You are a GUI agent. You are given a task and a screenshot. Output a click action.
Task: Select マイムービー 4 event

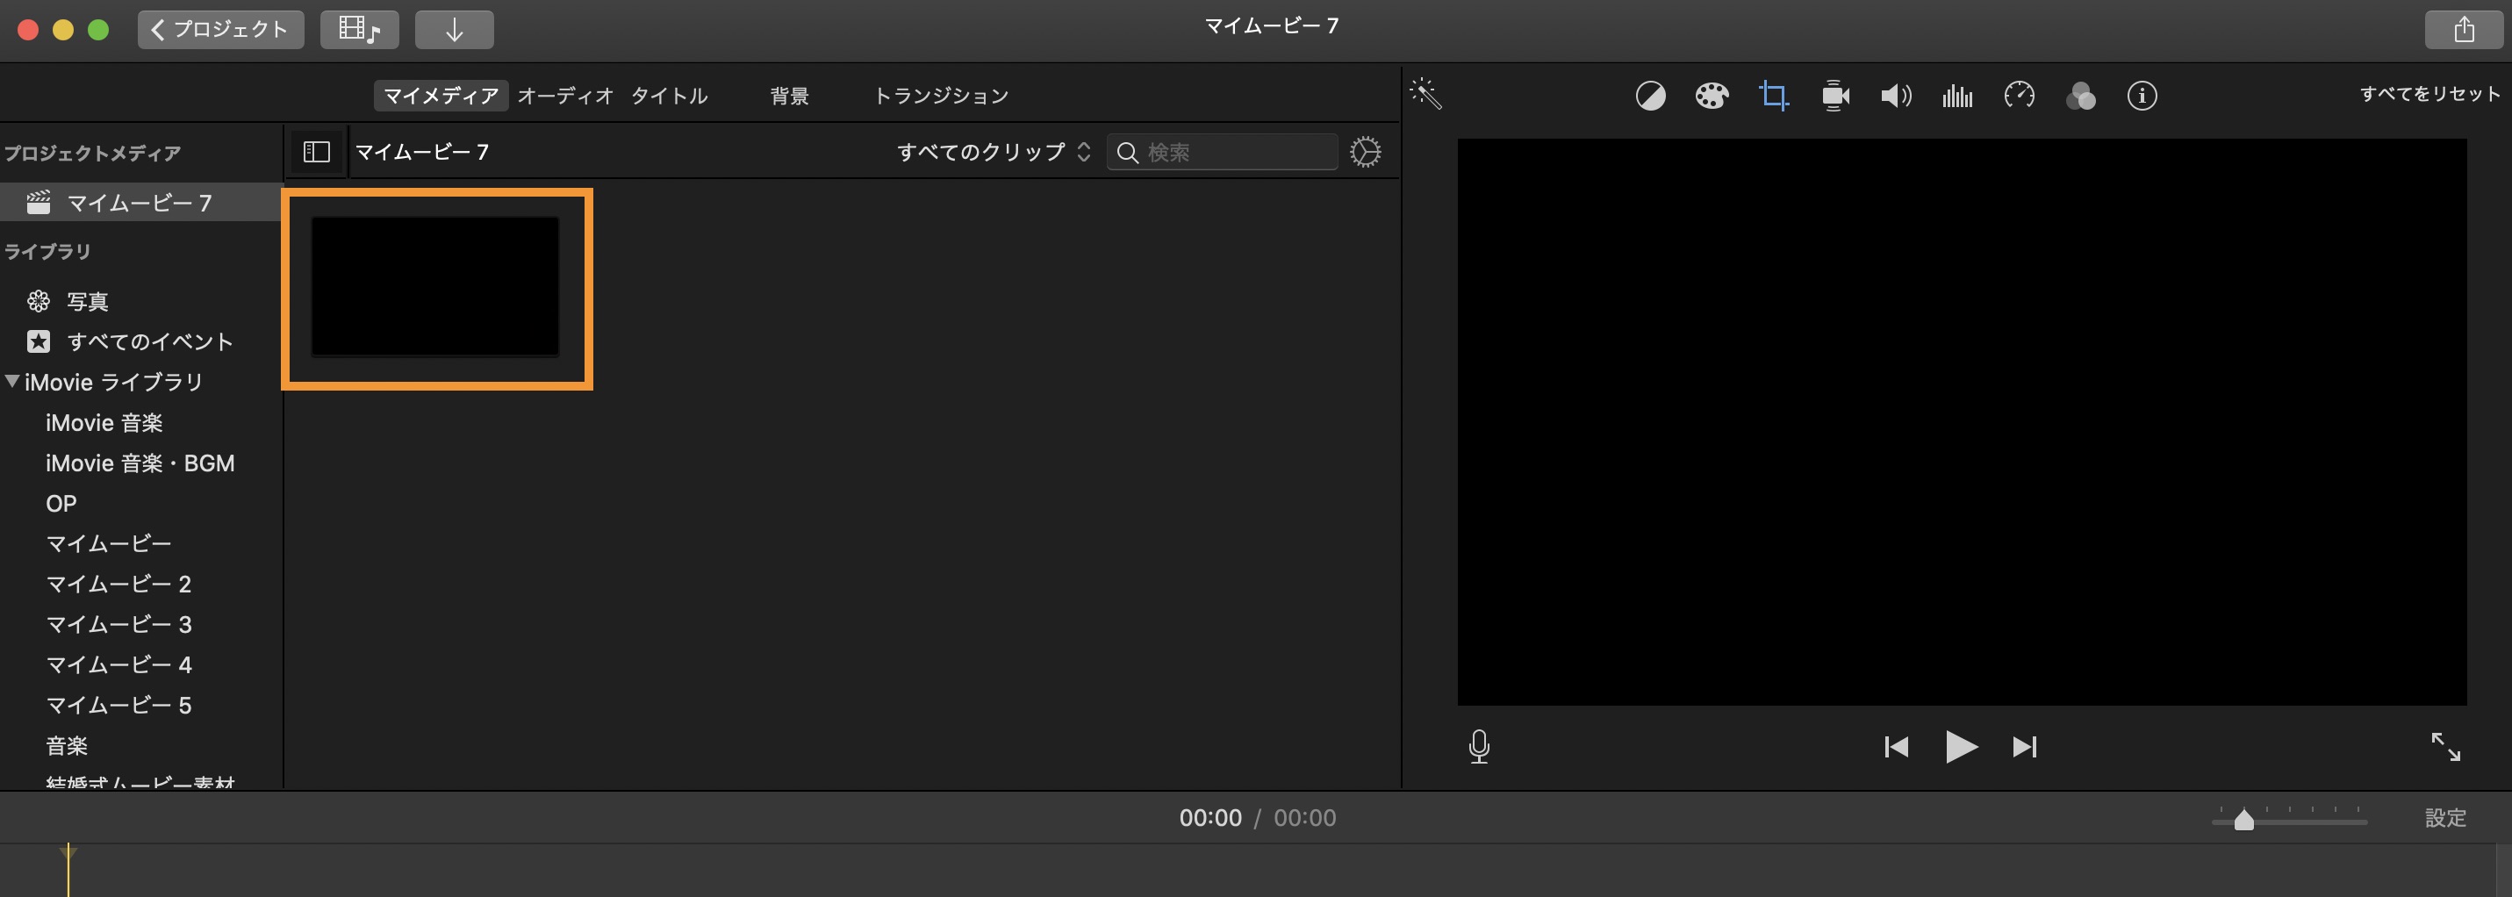118,665
